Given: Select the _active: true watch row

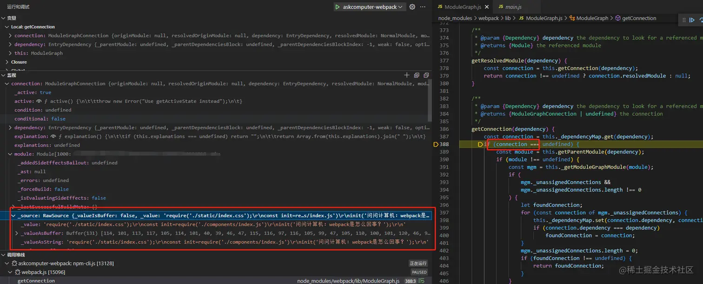Looking at the screenshot, I should tap(215, 92).
